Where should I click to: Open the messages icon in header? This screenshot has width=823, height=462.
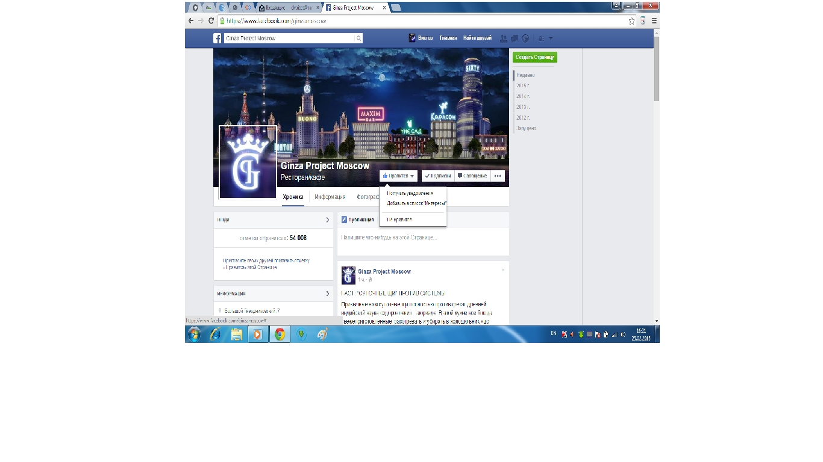(515, 38)
